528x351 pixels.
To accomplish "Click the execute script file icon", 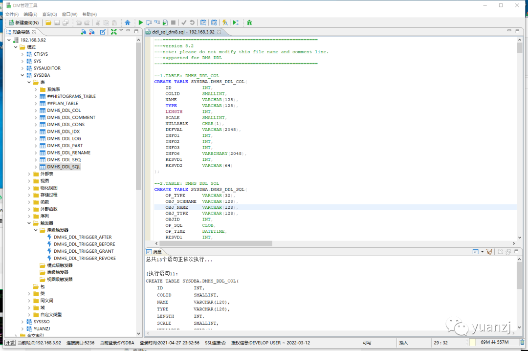I will tap(165, 22).
